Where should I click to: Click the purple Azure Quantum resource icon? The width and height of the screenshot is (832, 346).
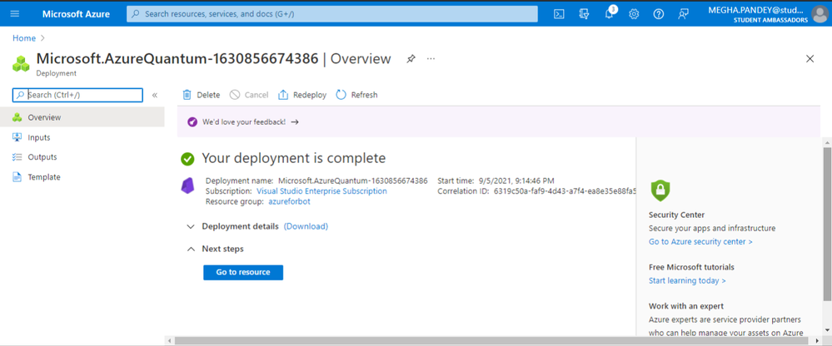[187, 185]
